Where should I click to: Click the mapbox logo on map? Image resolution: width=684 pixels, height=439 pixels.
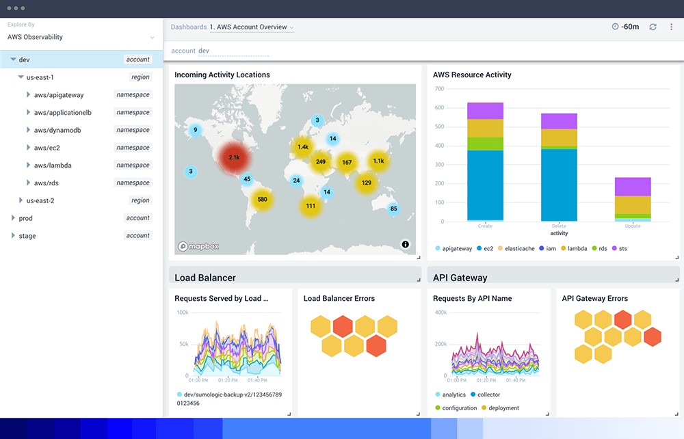pyautogui.click(x=198, y=246)
